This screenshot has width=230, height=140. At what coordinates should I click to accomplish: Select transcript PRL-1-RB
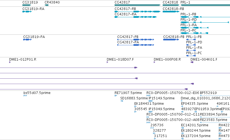pyautogui.click(x=205, y=17)
